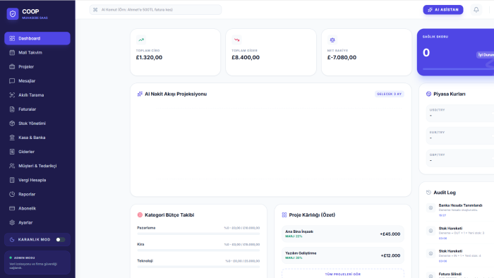Select the GBP/TRY rate row
Screen dimensions: 494x278
[460, 158]
